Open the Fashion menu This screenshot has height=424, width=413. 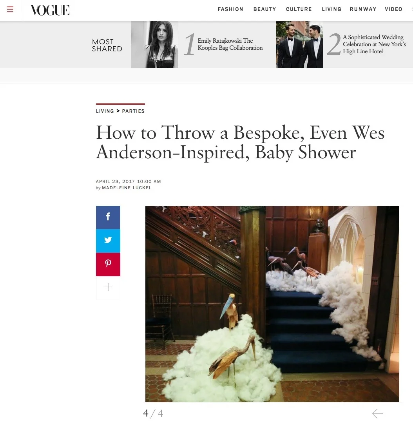pos(230,9)
